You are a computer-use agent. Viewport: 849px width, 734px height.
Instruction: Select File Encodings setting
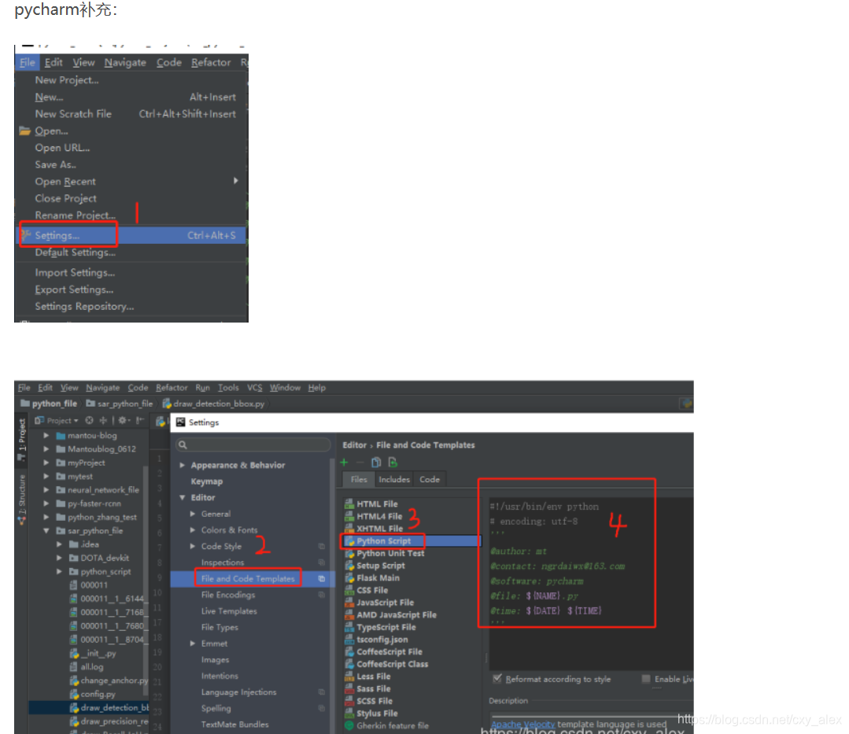(x=228, y=595)
